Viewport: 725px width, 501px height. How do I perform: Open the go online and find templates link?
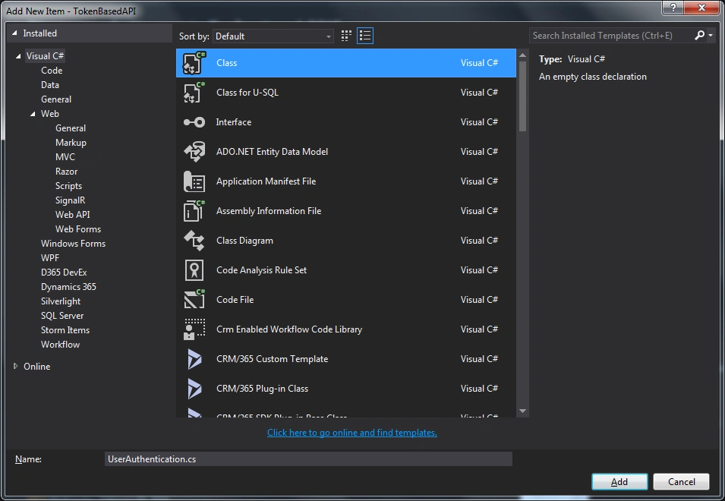point(351,433)
